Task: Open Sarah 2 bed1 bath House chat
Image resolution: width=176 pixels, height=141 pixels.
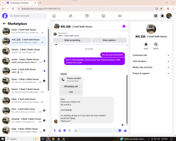Action: (x=24, y=31)
